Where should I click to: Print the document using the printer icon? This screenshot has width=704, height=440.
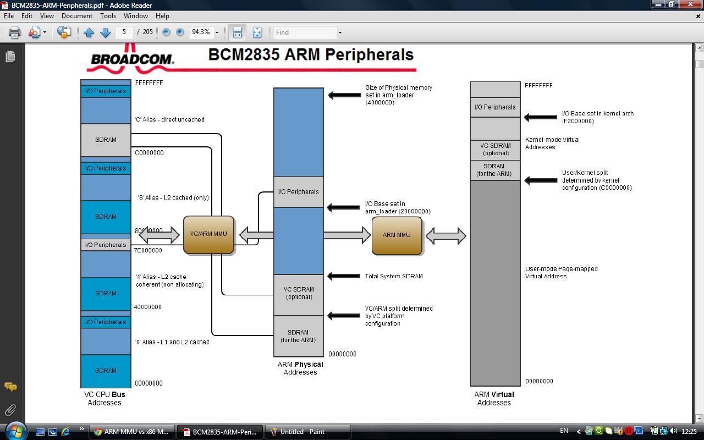point(14,32)
